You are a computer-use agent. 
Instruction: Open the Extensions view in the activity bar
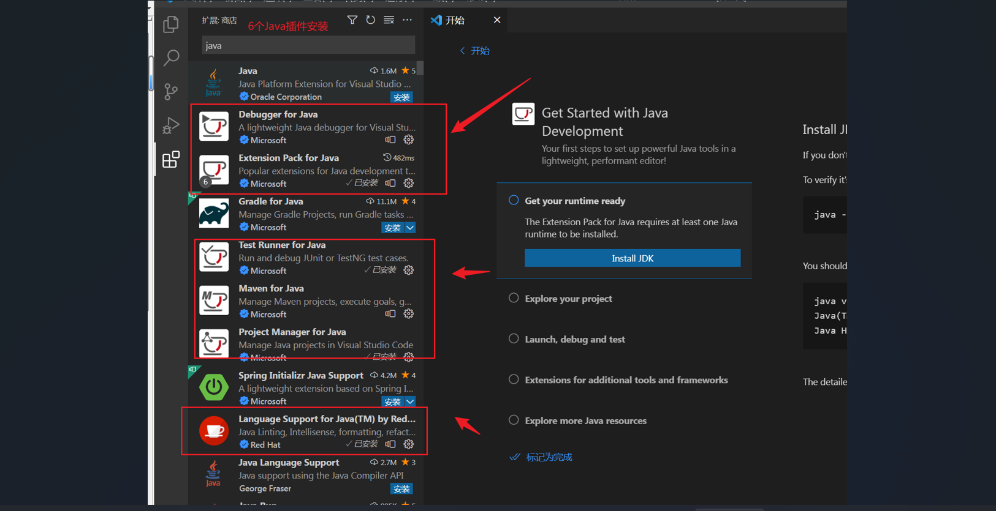click(x=171, y=160)
